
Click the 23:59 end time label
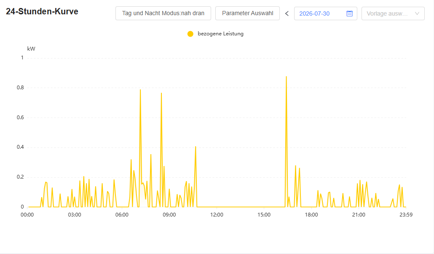[x=406, y=215]
